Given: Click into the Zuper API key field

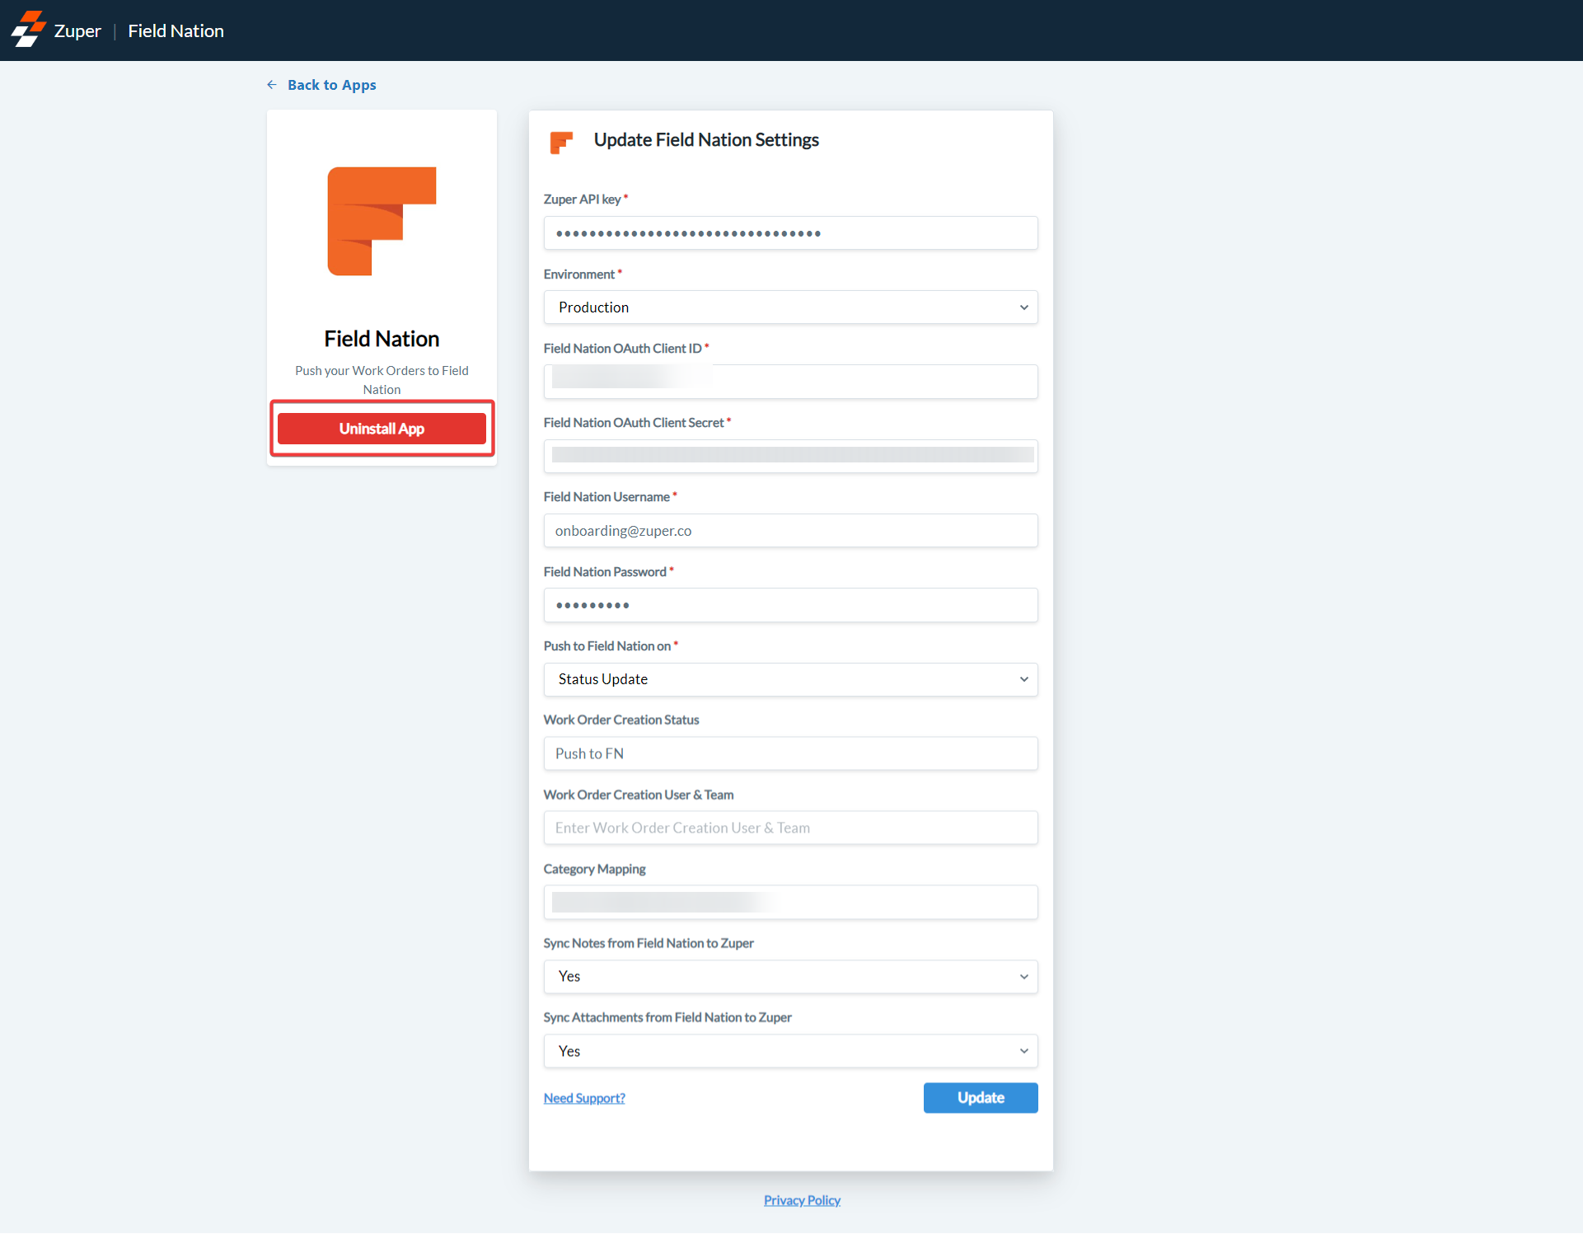Looking at the screenshot, I should click(x=789, y=233).
